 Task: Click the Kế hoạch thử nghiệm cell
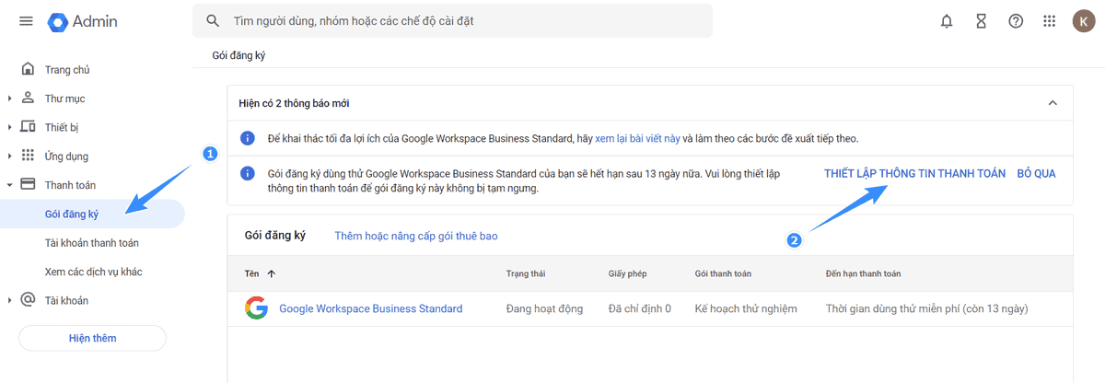(x=746, y=308)
